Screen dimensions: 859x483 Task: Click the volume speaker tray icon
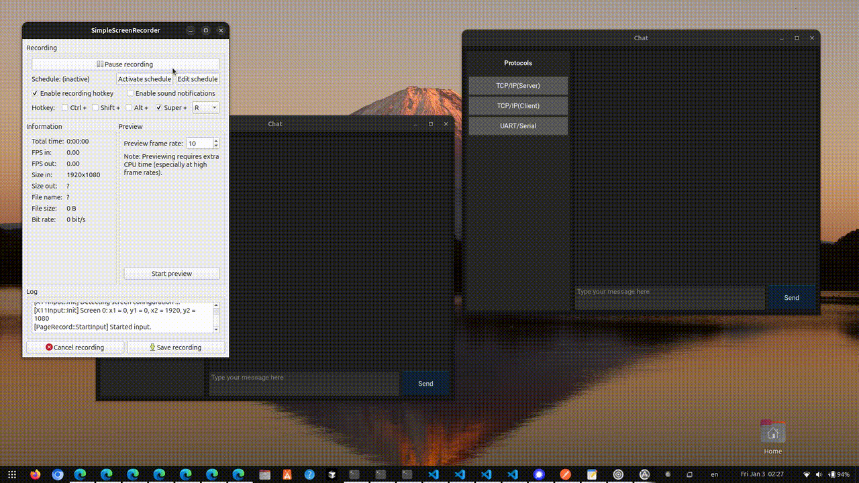(819, 474)
